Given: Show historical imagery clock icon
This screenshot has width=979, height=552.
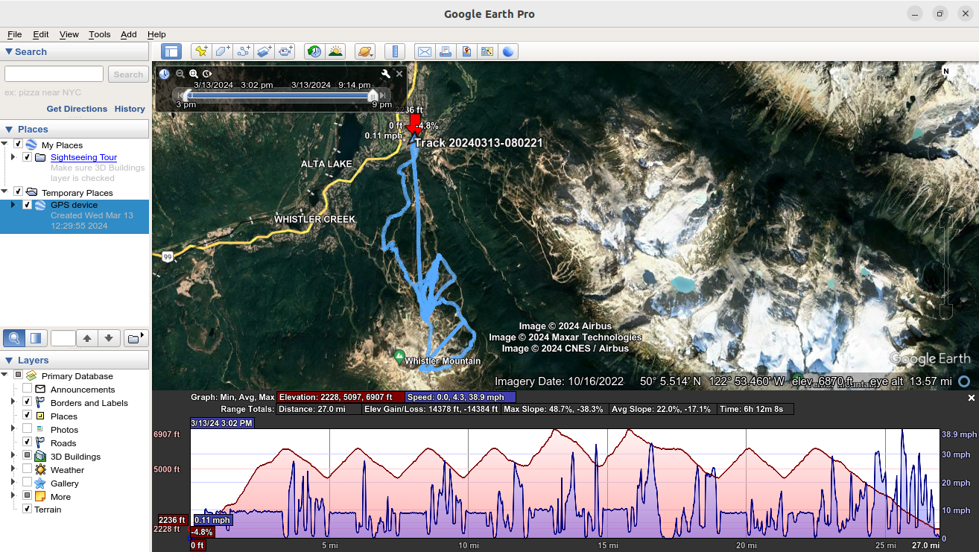Looking at the screenshot, I should [314, 51].
